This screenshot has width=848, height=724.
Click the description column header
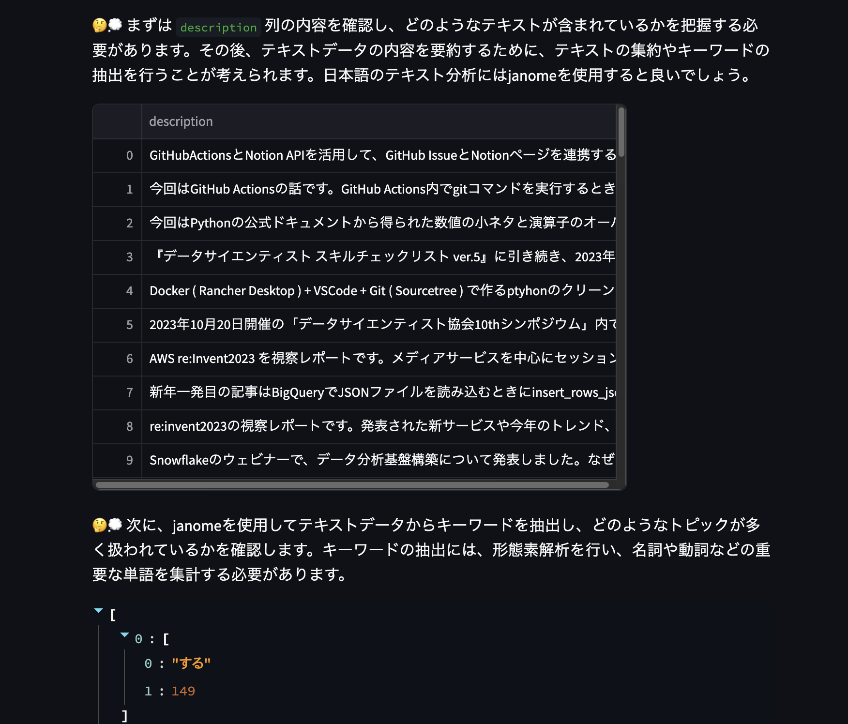[x=181, y=121]
